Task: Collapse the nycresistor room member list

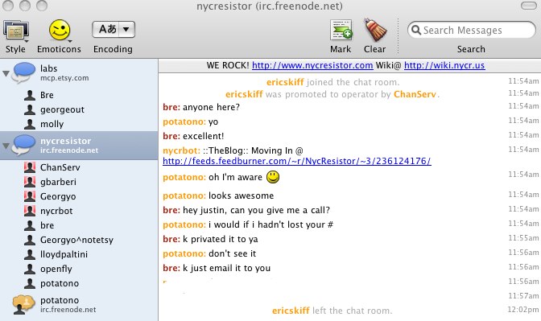Action: (x=6, y=146)
